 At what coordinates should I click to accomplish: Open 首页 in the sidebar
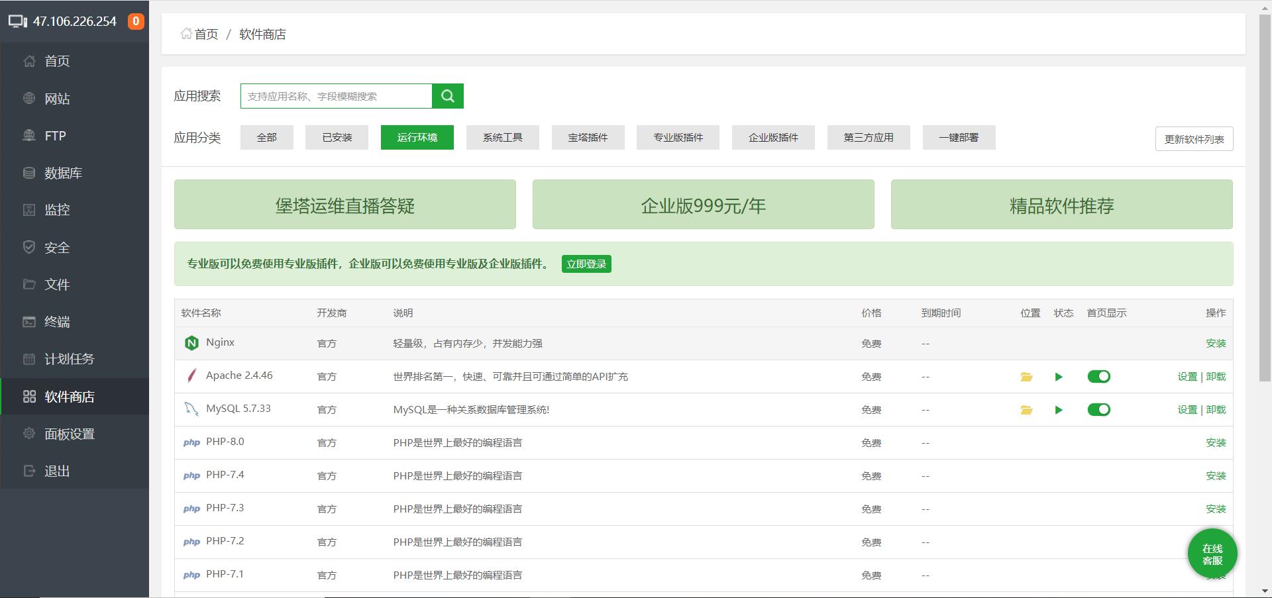[x=74, y=61]
